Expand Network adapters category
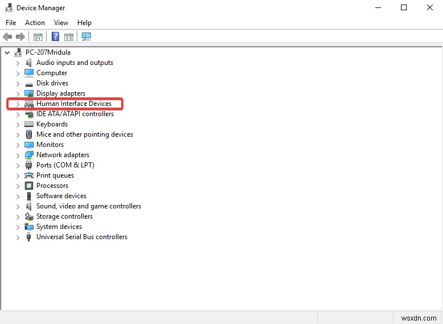The height and width of the screenshot is (324, 443). pyautogui.click(x=18, y=155)
